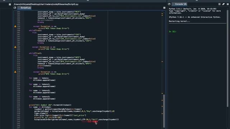Click the warning icon beside NFO except line
Viewport: 230px width, 129px height.
pyautogui.click(x=15, y=72)
